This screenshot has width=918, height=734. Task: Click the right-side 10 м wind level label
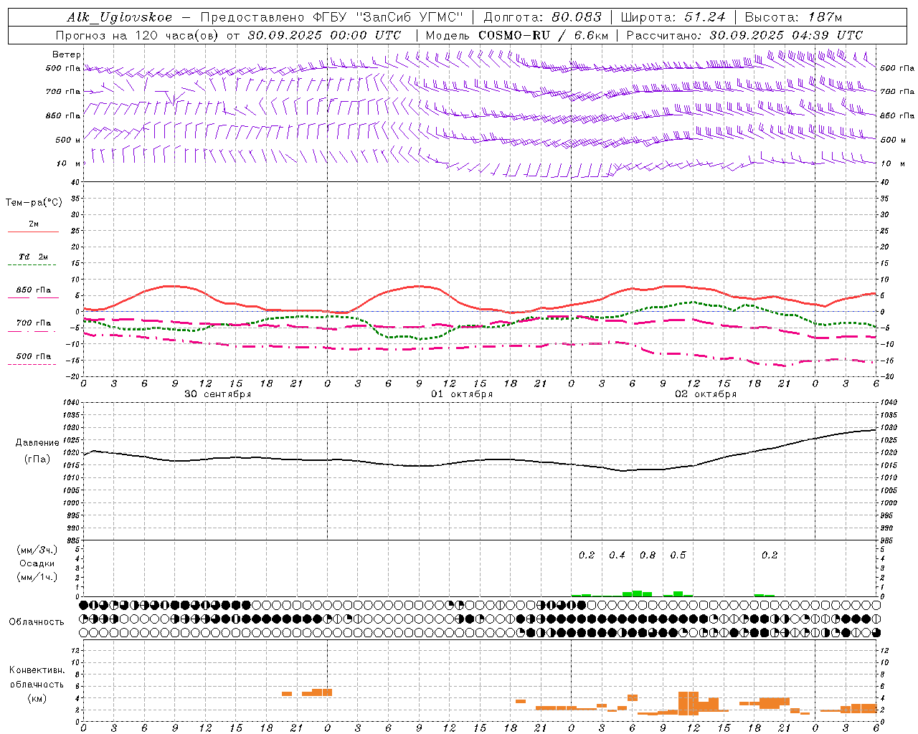891,163
